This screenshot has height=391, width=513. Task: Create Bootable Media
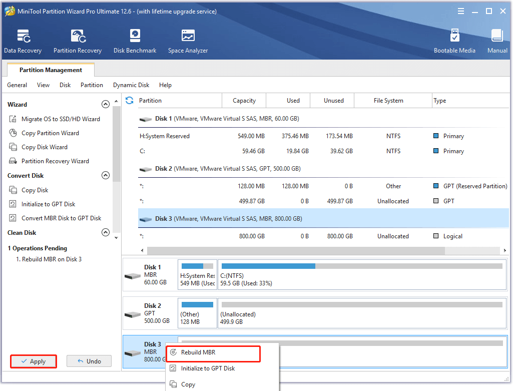pyautogui.click(x=454, y=41)
